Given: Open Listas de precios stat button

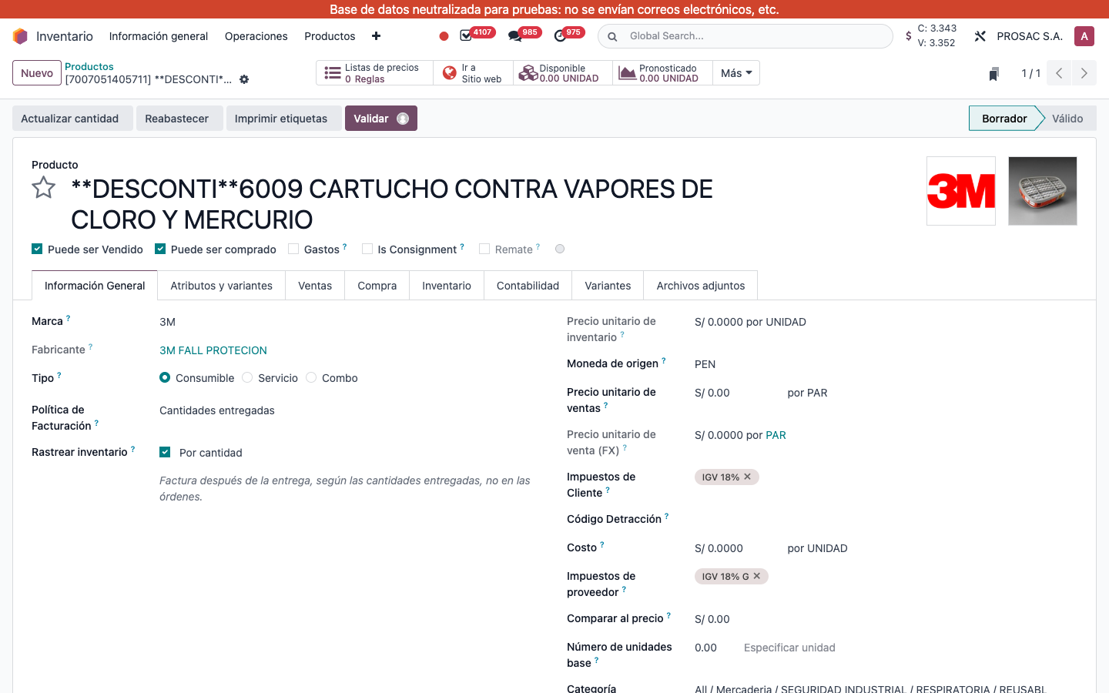Looking at the screenshot, I should (x=374, y=73).
